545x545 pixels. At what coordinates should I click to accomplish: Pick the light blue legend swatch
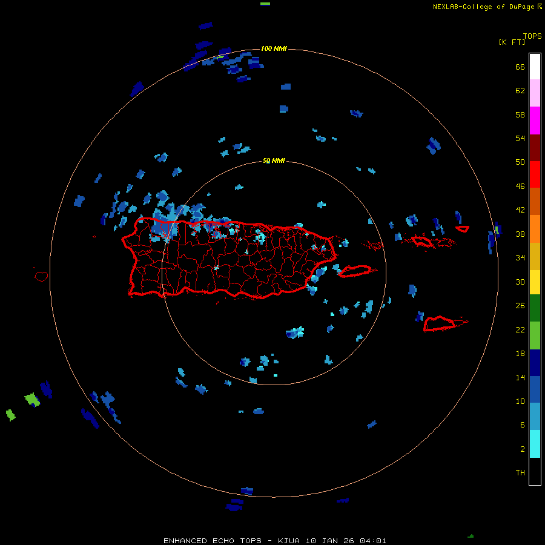[x=535, y=417]
